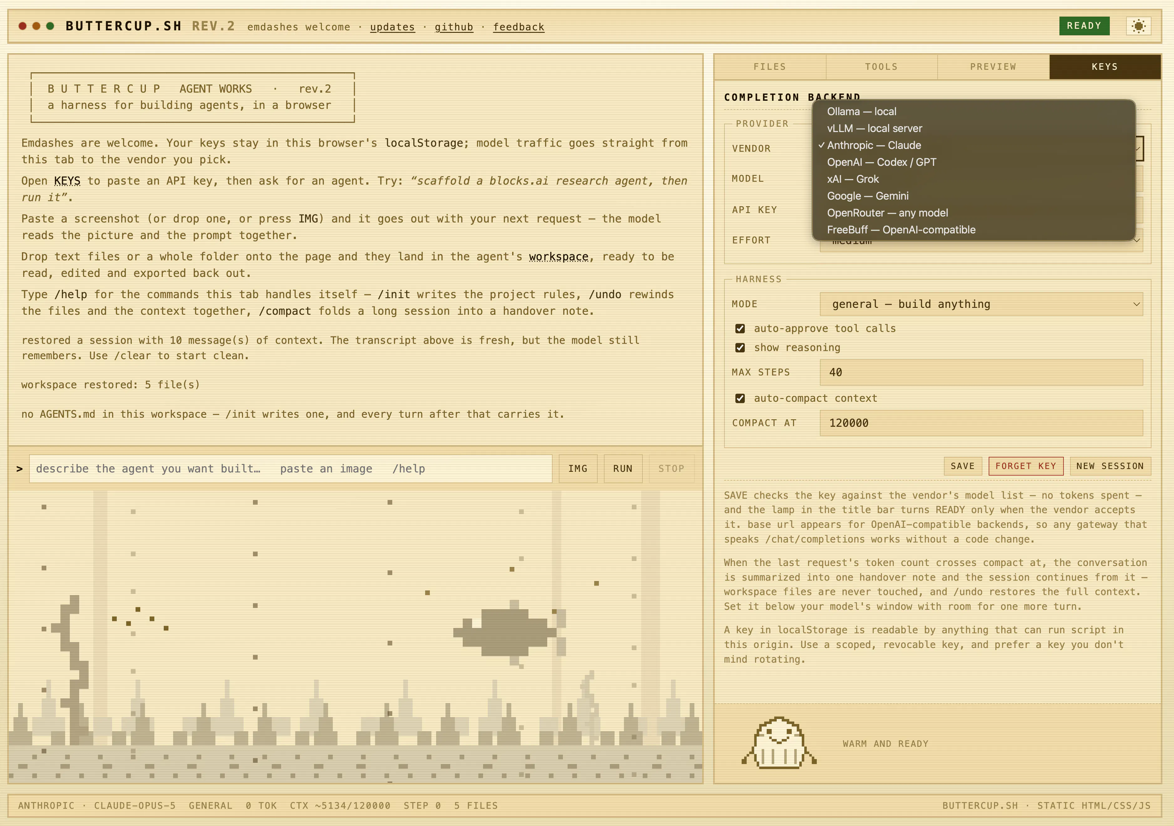
Task: Click STEP 0 status entry
Action: point(422,806)
